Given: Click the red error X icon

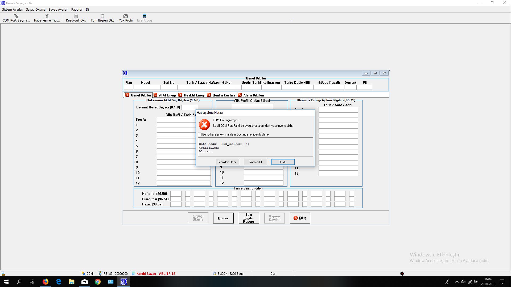Looking at the screenshot, I should pyautogui.click(x=204, y=124).
